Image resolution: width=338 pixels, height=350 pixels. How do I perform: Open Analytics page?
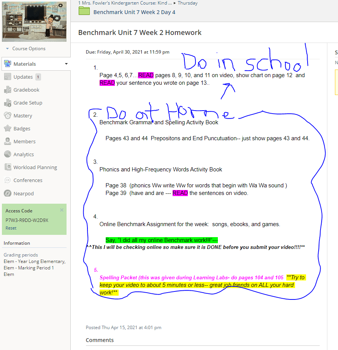click(x=24, y=154)
